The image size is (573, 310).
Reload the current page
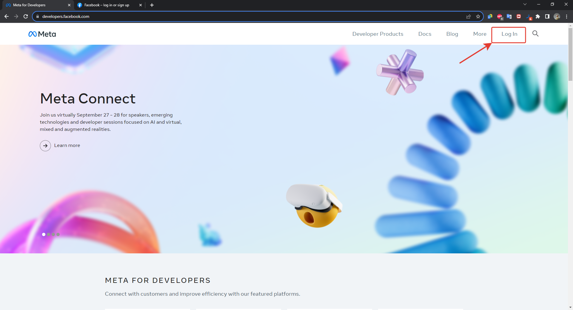coord(26,16)
